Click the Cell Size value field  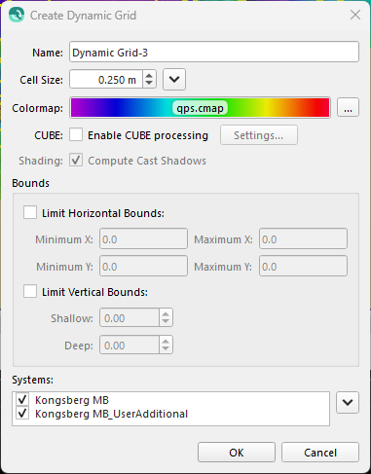106,79
